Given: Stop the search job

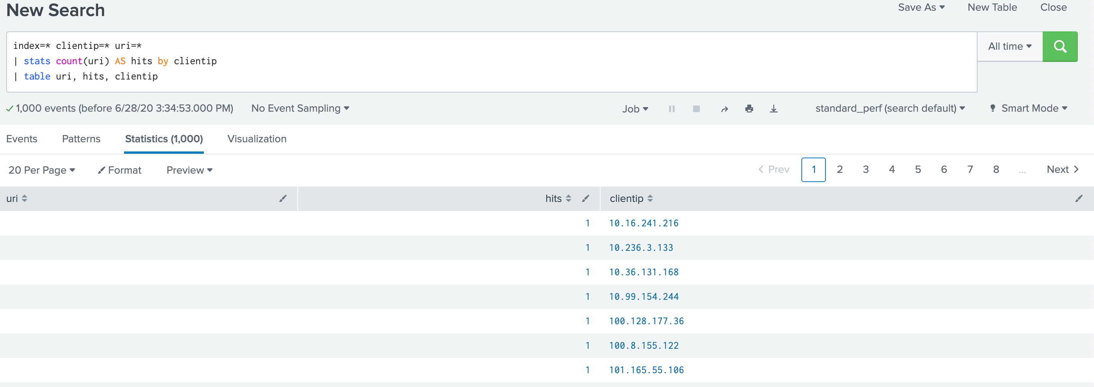Looking at the screenshot, I should (x=696, y=109).
